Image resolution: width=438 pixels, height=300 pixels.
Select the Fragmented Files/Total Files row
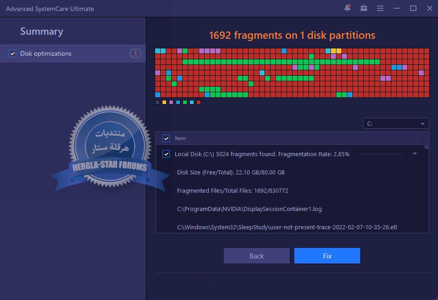tap(233, 191)
